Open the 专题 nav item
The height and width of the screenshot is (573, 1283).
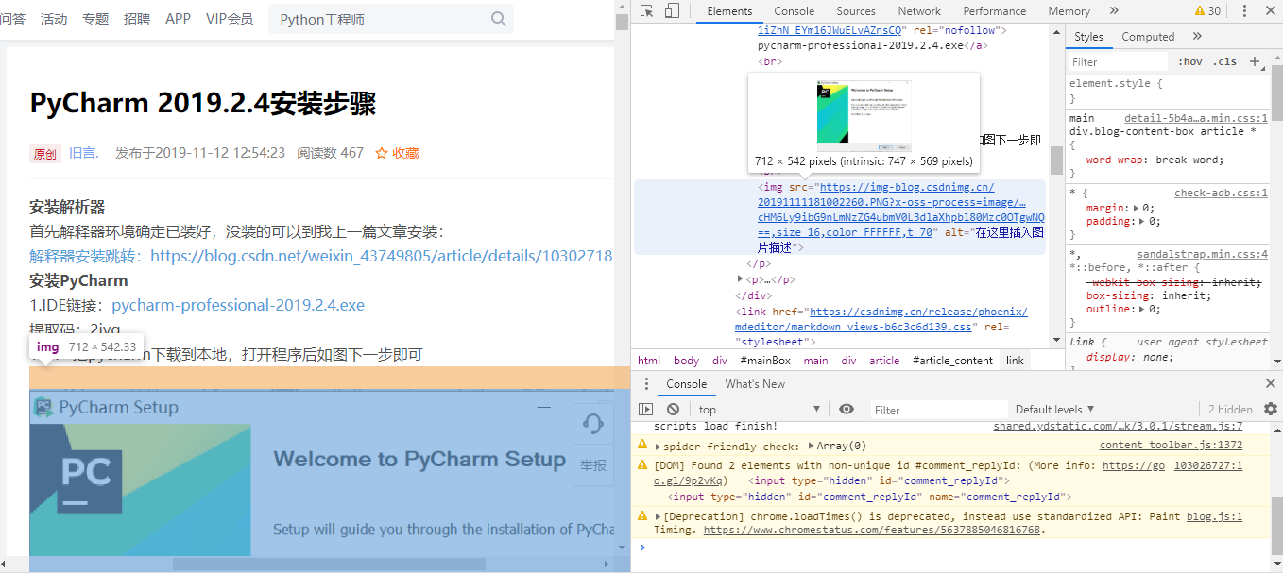(x=95, y=19)
